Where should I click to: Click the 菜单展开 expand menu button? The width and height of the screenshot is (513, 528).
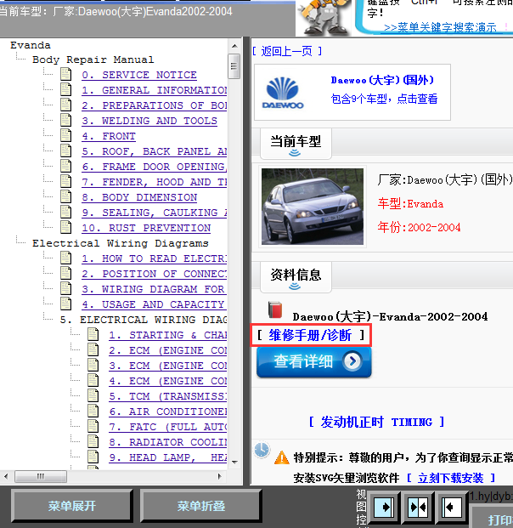click(72, 506)
